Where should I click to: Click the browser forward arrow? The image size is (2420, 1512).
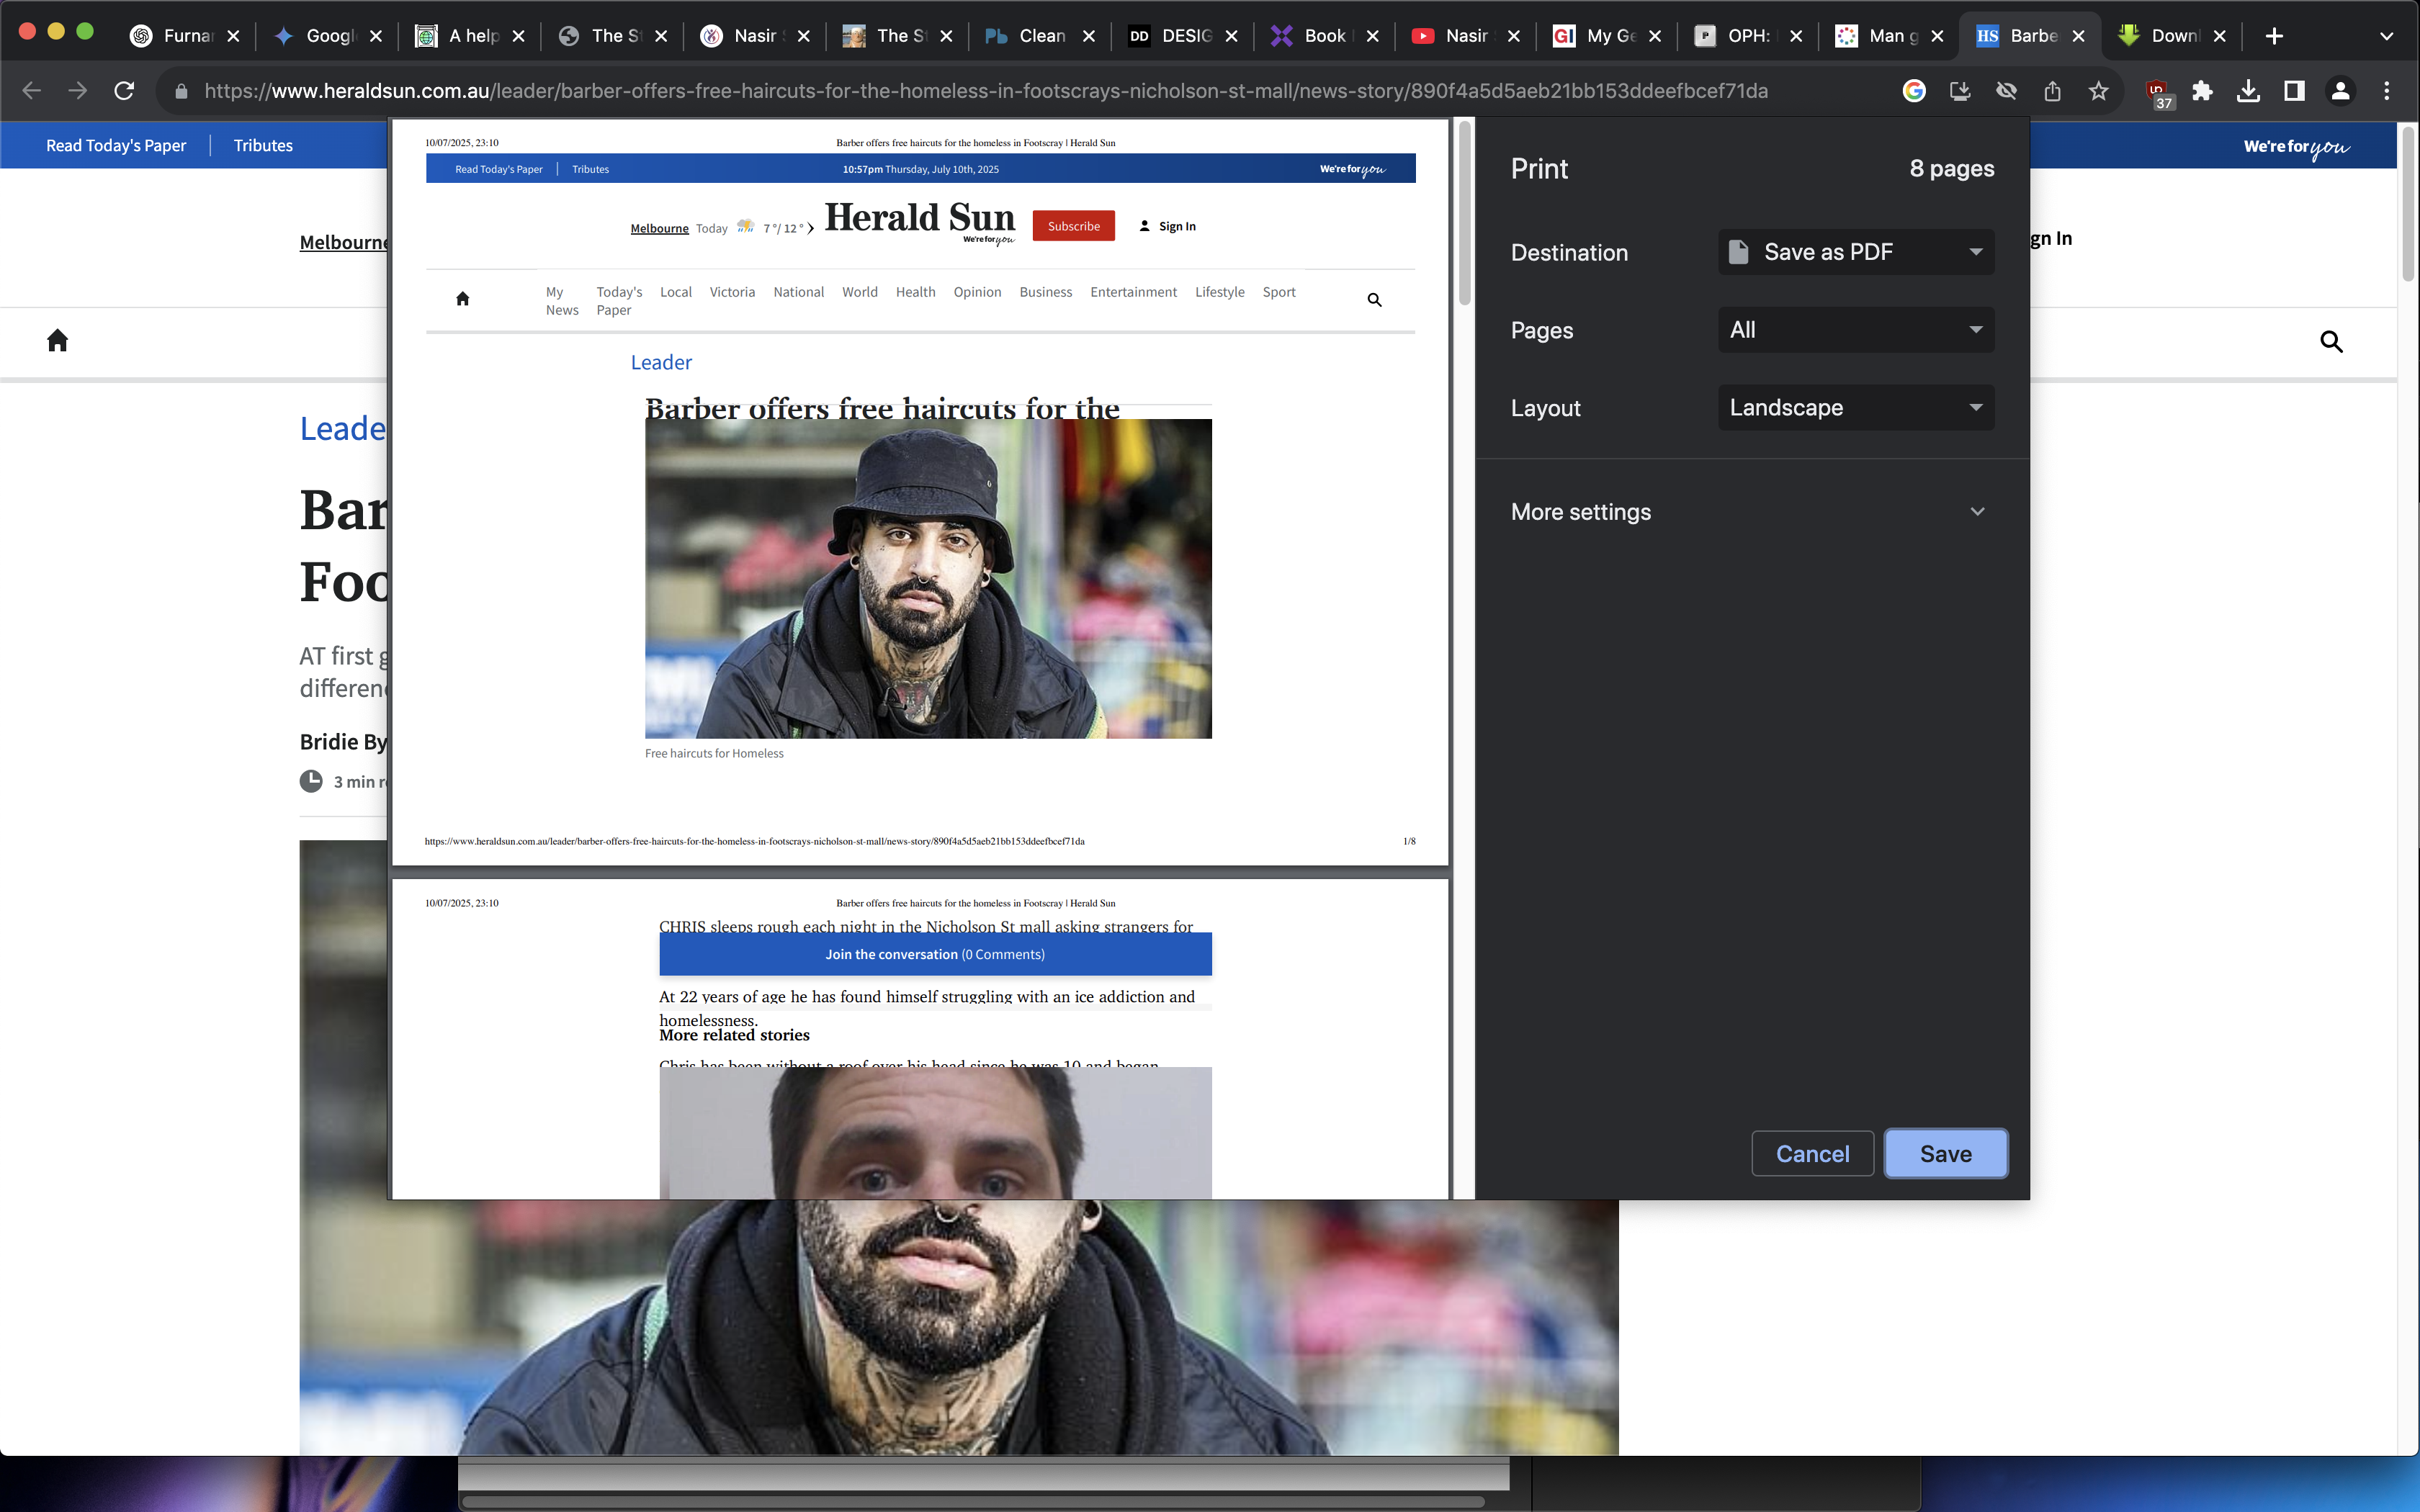pos(77,91)
